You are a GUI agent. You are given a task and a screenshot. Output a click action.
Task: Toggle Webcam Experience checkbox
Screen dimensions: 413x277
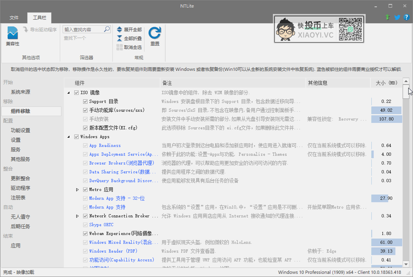[85, 234]
